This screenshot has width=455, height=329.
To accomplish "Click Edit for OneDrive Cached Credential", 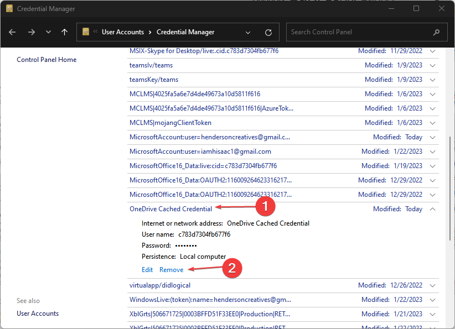I will point(147,270).
